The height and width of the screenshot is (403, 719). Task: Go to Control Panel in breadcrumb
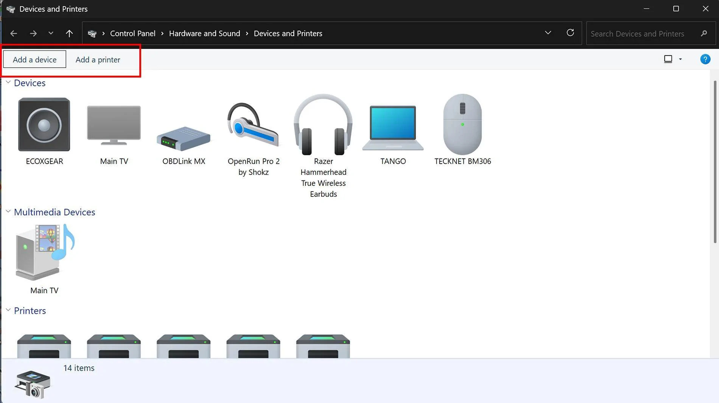click(132, 34)
